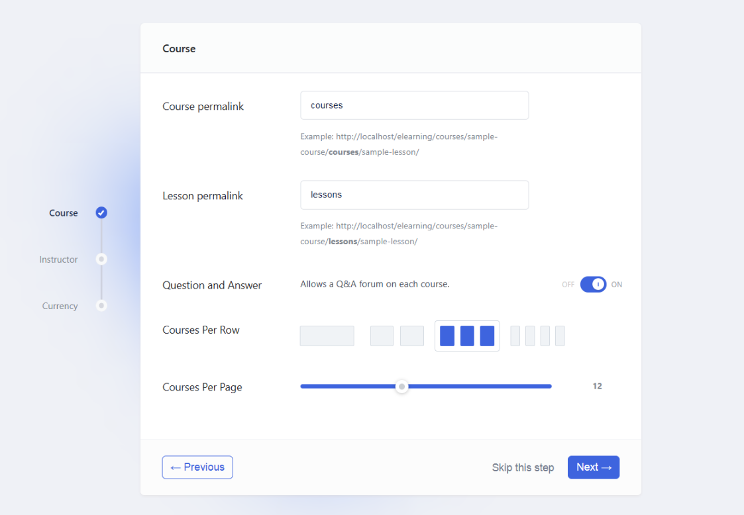Screen dimensions: 744x515
Task: Disable the Question and Answer toggle
Action: click(593, 285)
